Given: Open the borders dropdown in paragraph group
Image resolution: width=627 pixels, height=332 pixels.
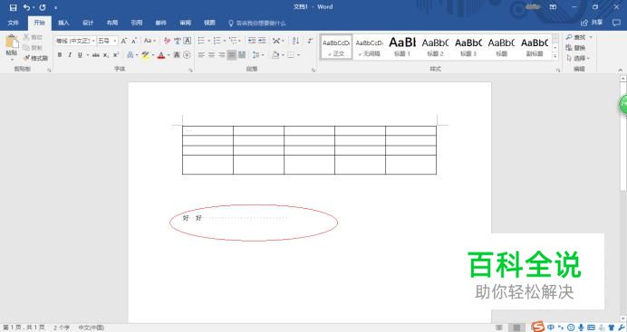Looking at the screenshot, I should click(x=298, y=55).
